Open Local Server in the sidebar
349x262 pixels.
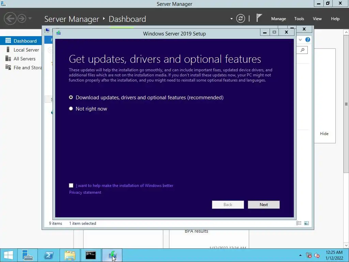(21, 50)
